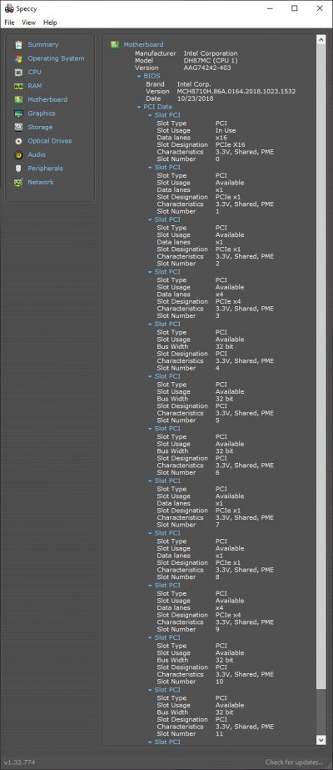This screenshot has height=770, width=333.
Task: Click the Speccy app icon in the title bar
Action: (9, 8)
